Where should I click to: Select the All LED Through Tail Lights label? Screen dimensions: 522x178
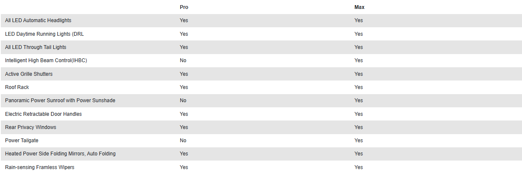point(36,47)
